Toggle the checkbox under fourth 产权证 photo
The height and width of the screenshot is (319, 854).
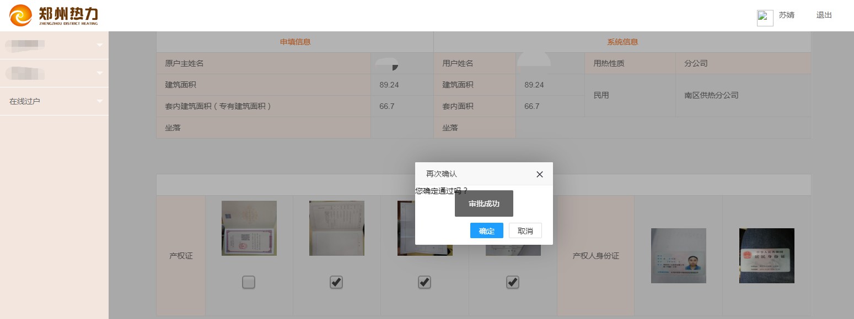click(x=513, y=282)
